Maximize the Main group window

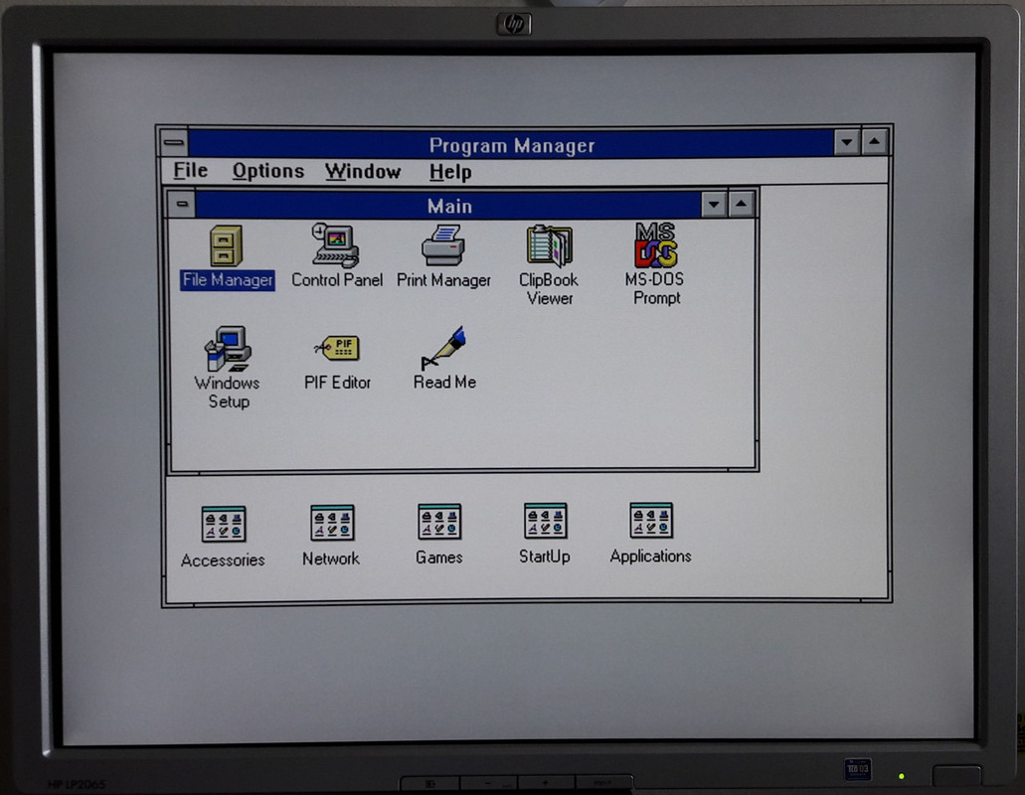click(x=742, y=204)
